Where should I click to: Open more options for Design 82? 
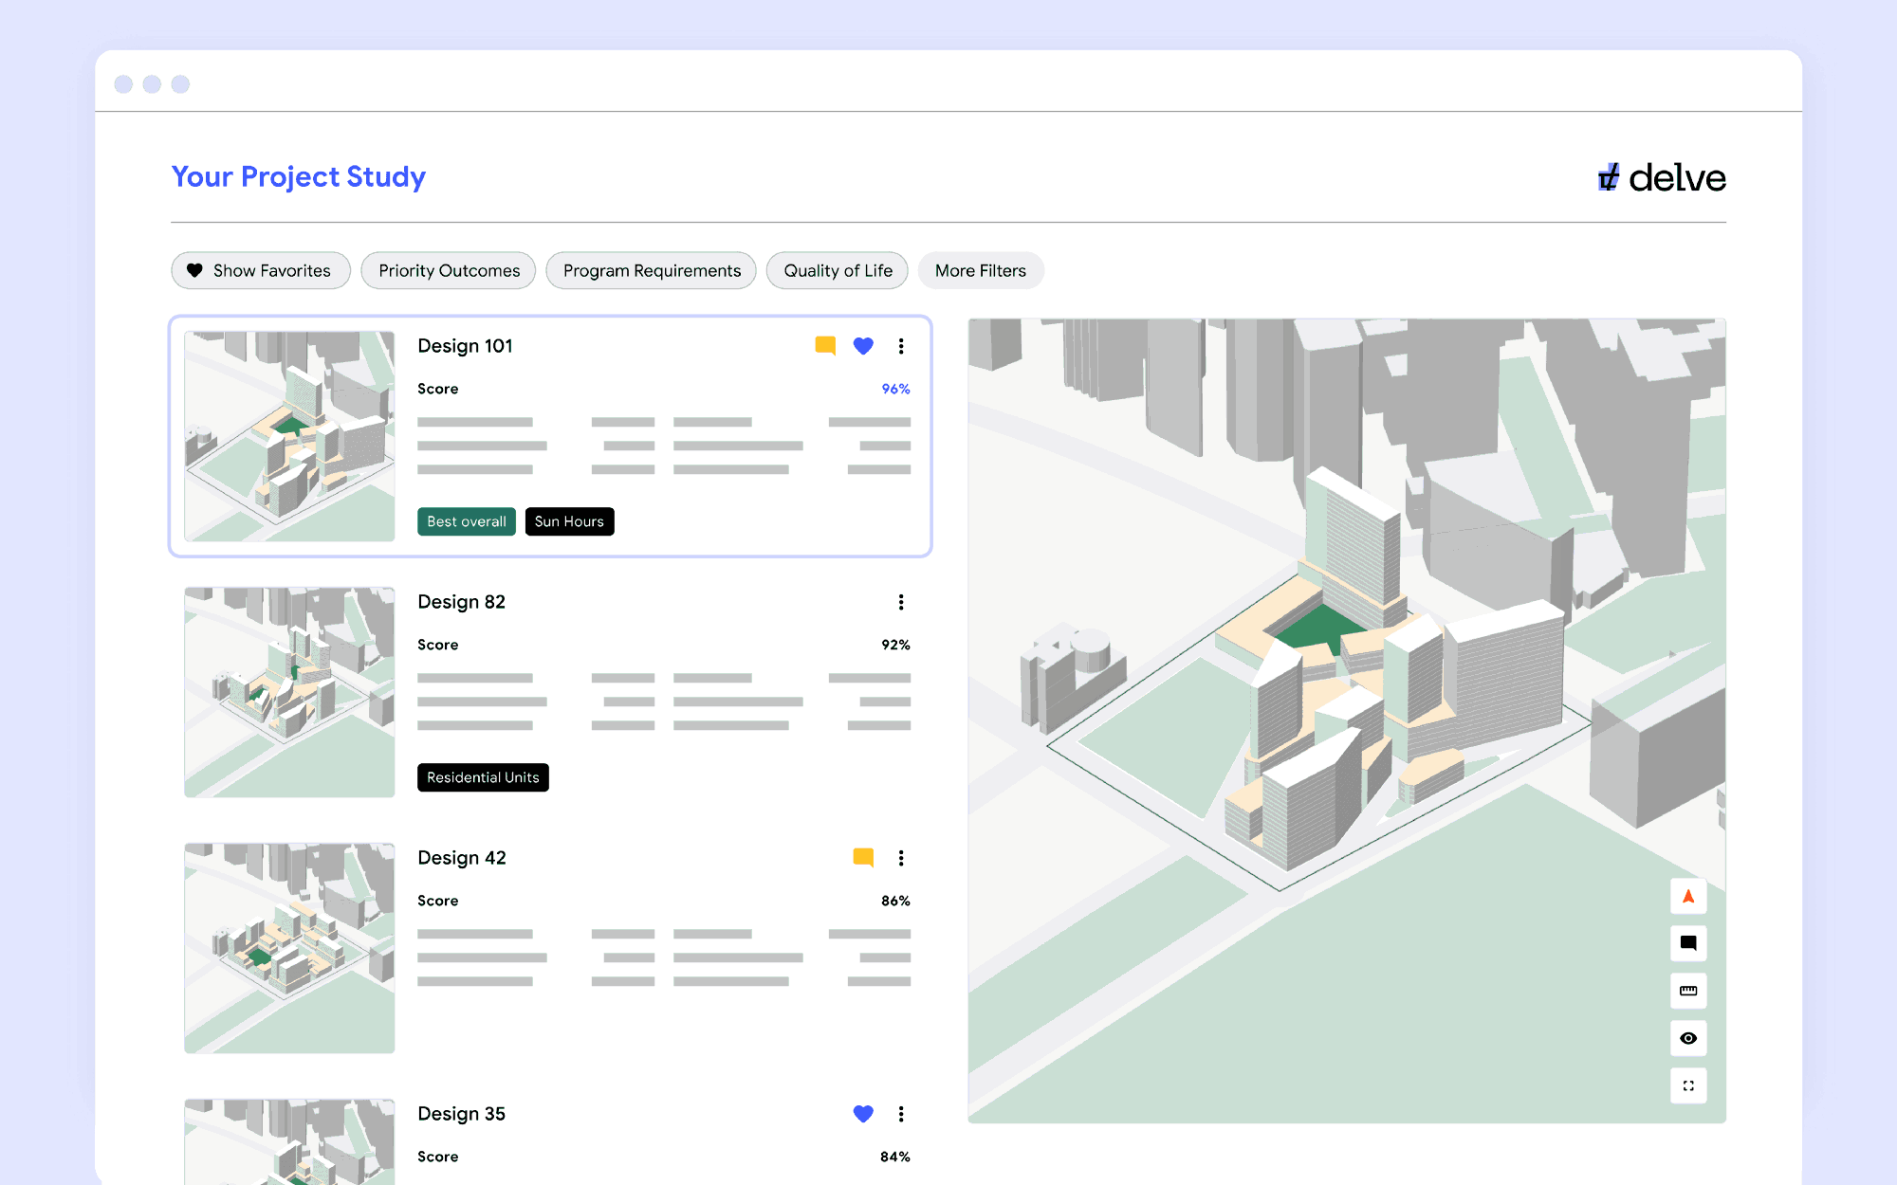(900, 602)
